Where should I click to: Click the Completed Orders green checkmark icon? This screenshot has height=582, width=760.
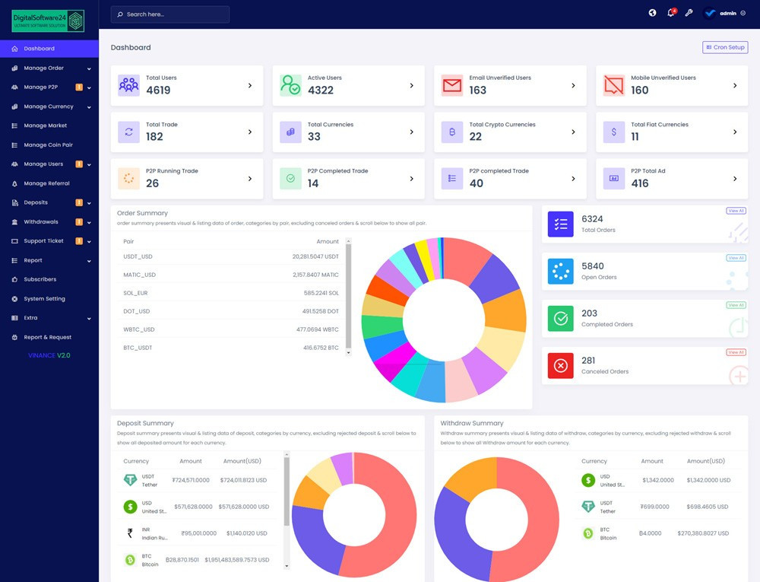[x=560, y=319]
